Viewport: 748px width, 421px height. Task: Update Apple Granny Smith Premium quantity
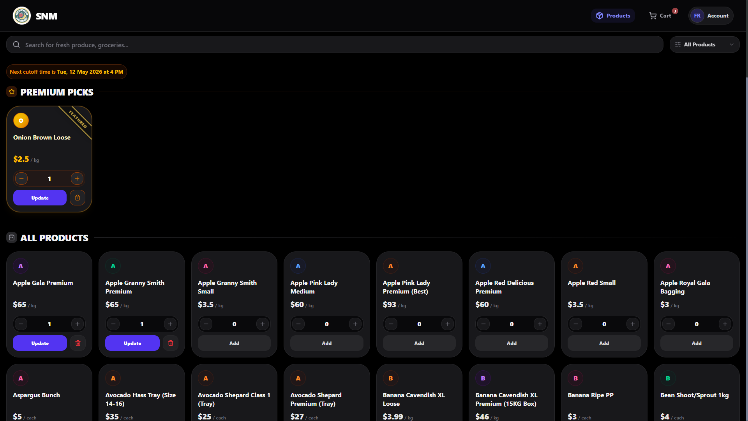(x=132, y=343)
